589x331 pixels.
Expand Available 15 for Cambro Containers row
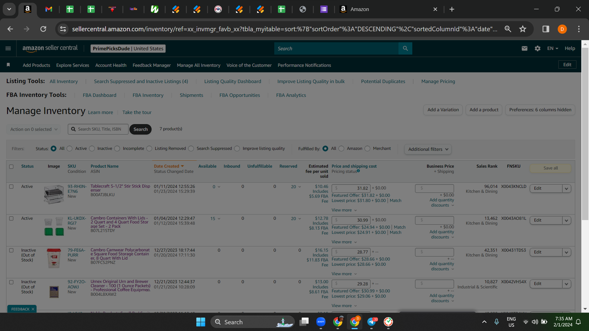point(215,219)
